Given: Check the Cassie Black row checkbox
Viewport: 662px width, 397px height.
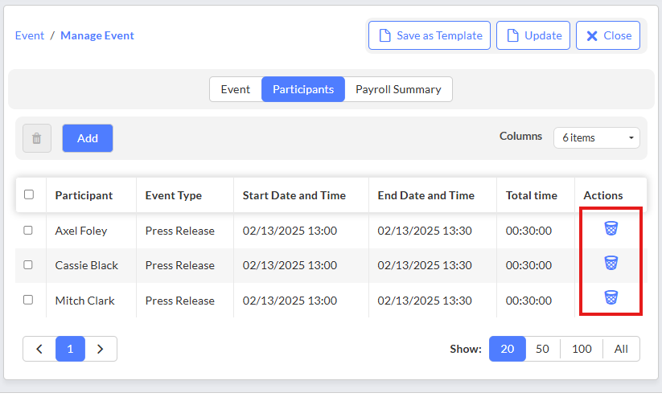Looking at the screenshot, I should point(28,265).
